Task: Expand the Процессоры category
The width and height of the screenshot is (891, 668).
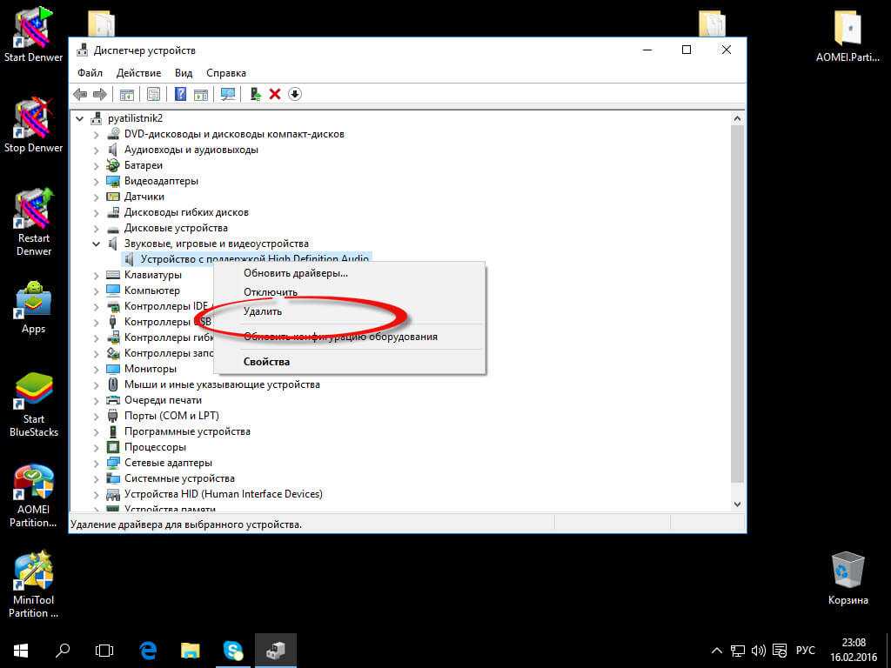Action: pyautogui.click(x=97, y=447)
